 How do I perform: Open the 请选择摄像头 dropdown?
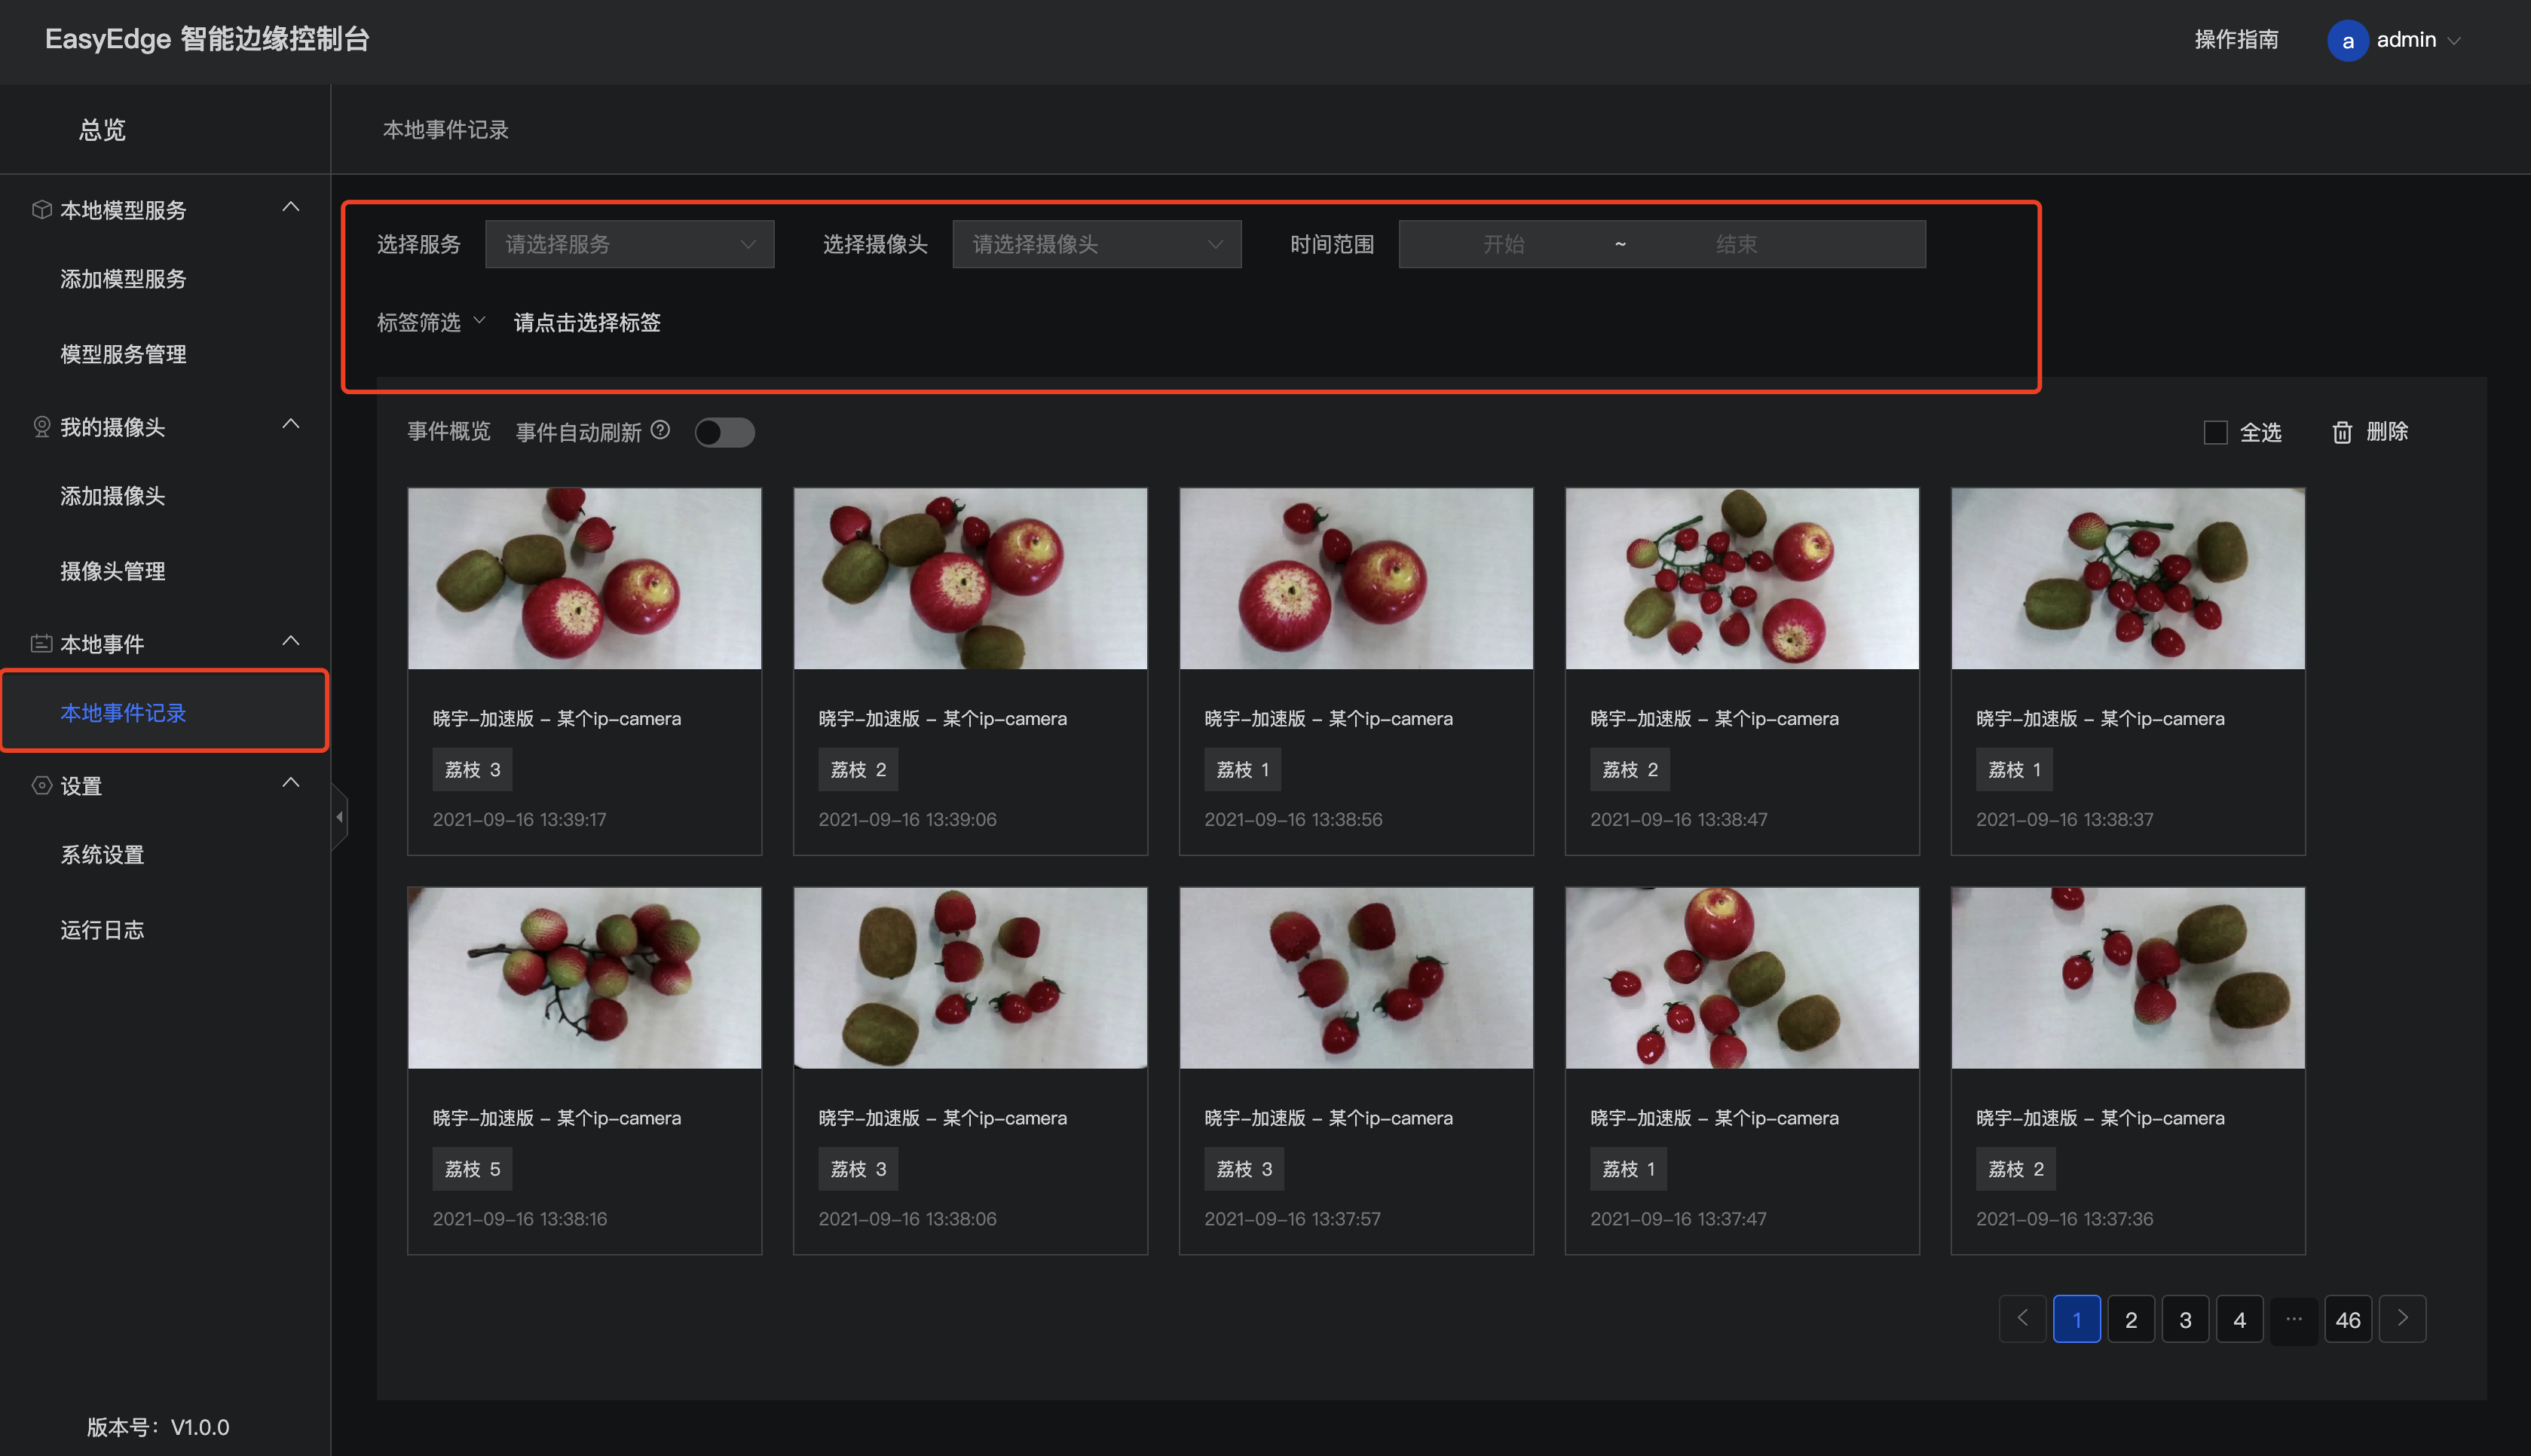pyautogui.click(x=1096, y=244)
